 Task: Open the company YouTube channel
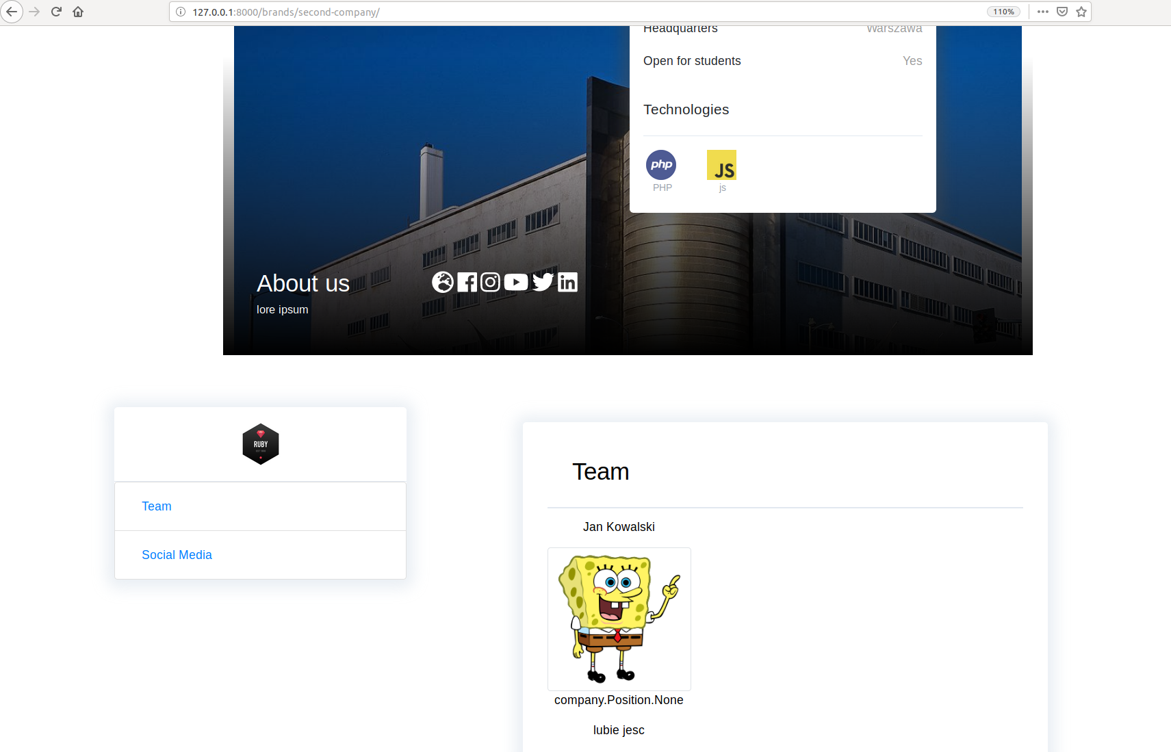click(x=516, y=282)
